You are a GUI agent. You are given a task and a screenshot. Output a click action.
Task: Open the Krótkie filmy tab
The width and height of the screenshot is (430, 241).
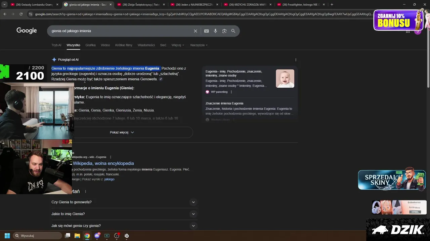(124, 45)
